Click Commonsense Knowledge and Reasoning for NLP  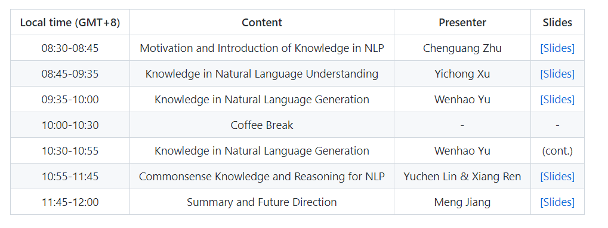(262, 177)
